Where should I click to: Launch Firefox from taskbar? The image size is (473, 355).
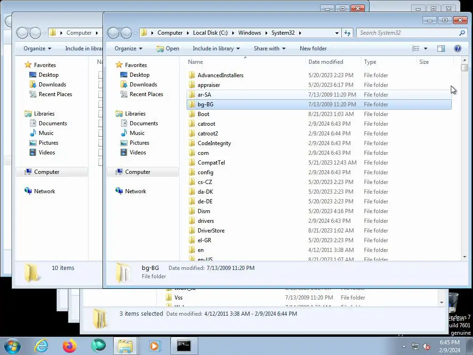click(x=70, y=346)
